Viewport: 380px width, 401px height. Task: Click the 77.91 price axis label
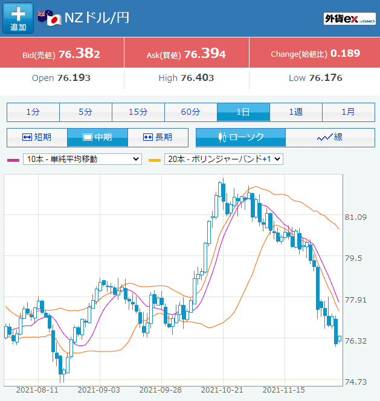[x=355, y=300]
